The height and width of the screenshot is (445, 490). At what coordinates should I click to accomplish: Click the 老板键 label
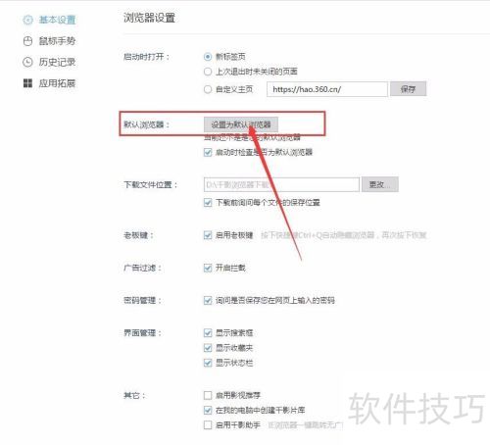pos(138,235)
